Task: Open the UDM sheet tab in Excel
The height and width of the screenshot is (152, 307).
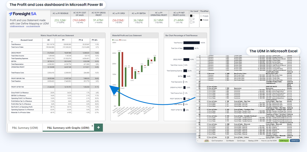Action: click(206, 141)
